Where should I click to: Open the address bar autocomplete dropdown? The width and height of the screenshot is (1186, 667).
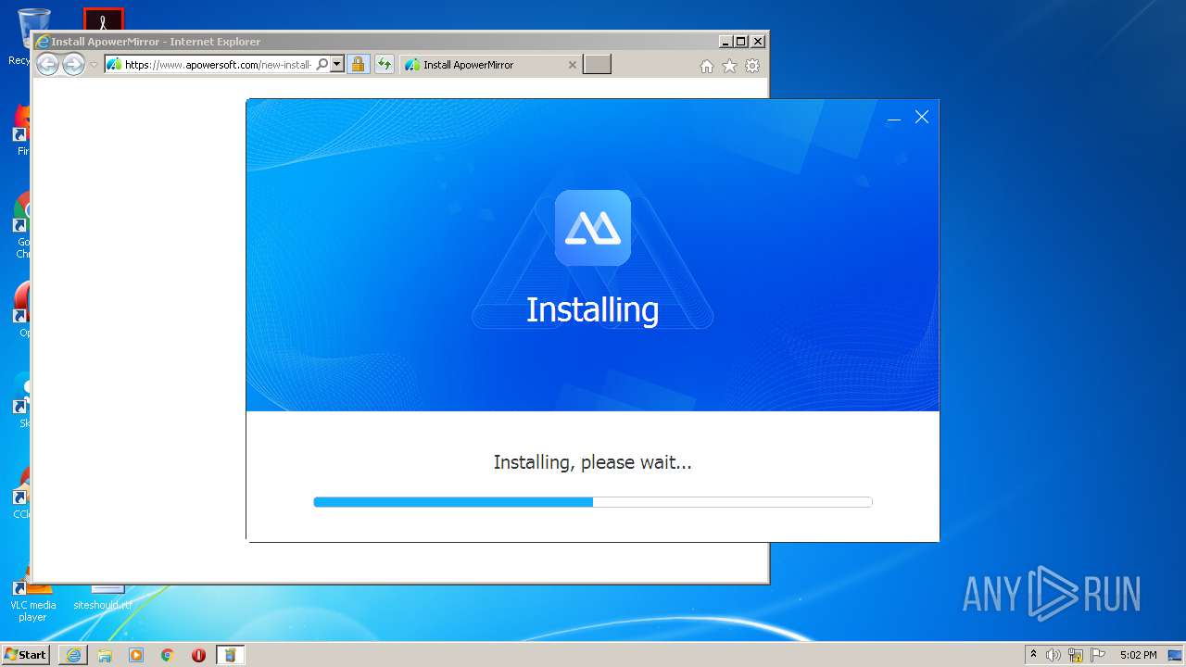[x=337, y=65]
